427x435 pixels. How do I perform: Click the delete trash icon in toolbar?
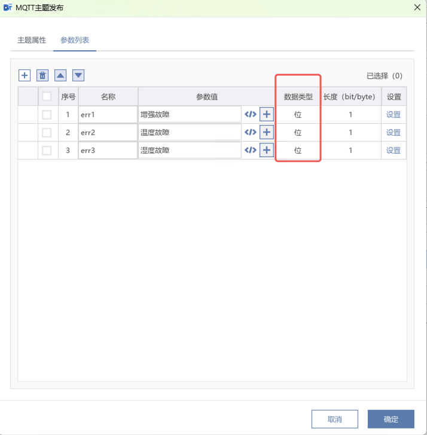point(42,75)
